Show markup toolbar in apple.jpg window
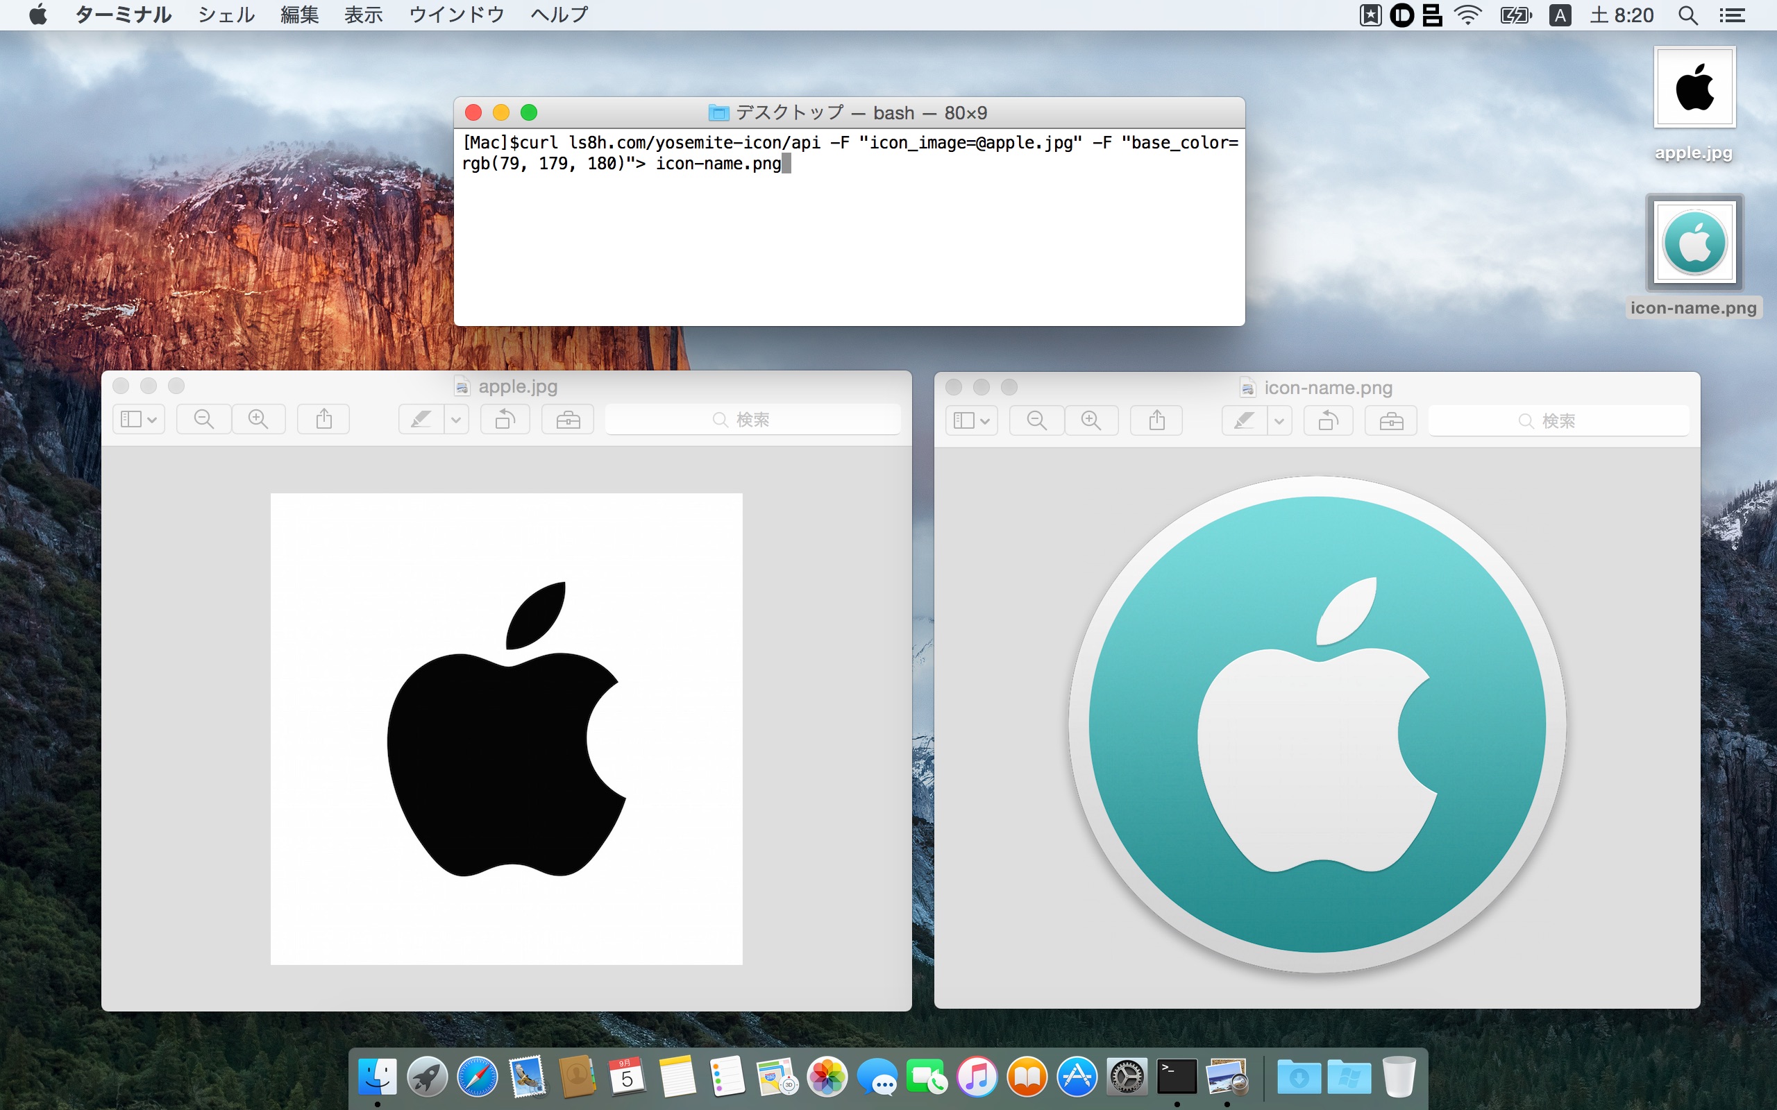This screenshot has width=1777, height=1110. point(568,419)
